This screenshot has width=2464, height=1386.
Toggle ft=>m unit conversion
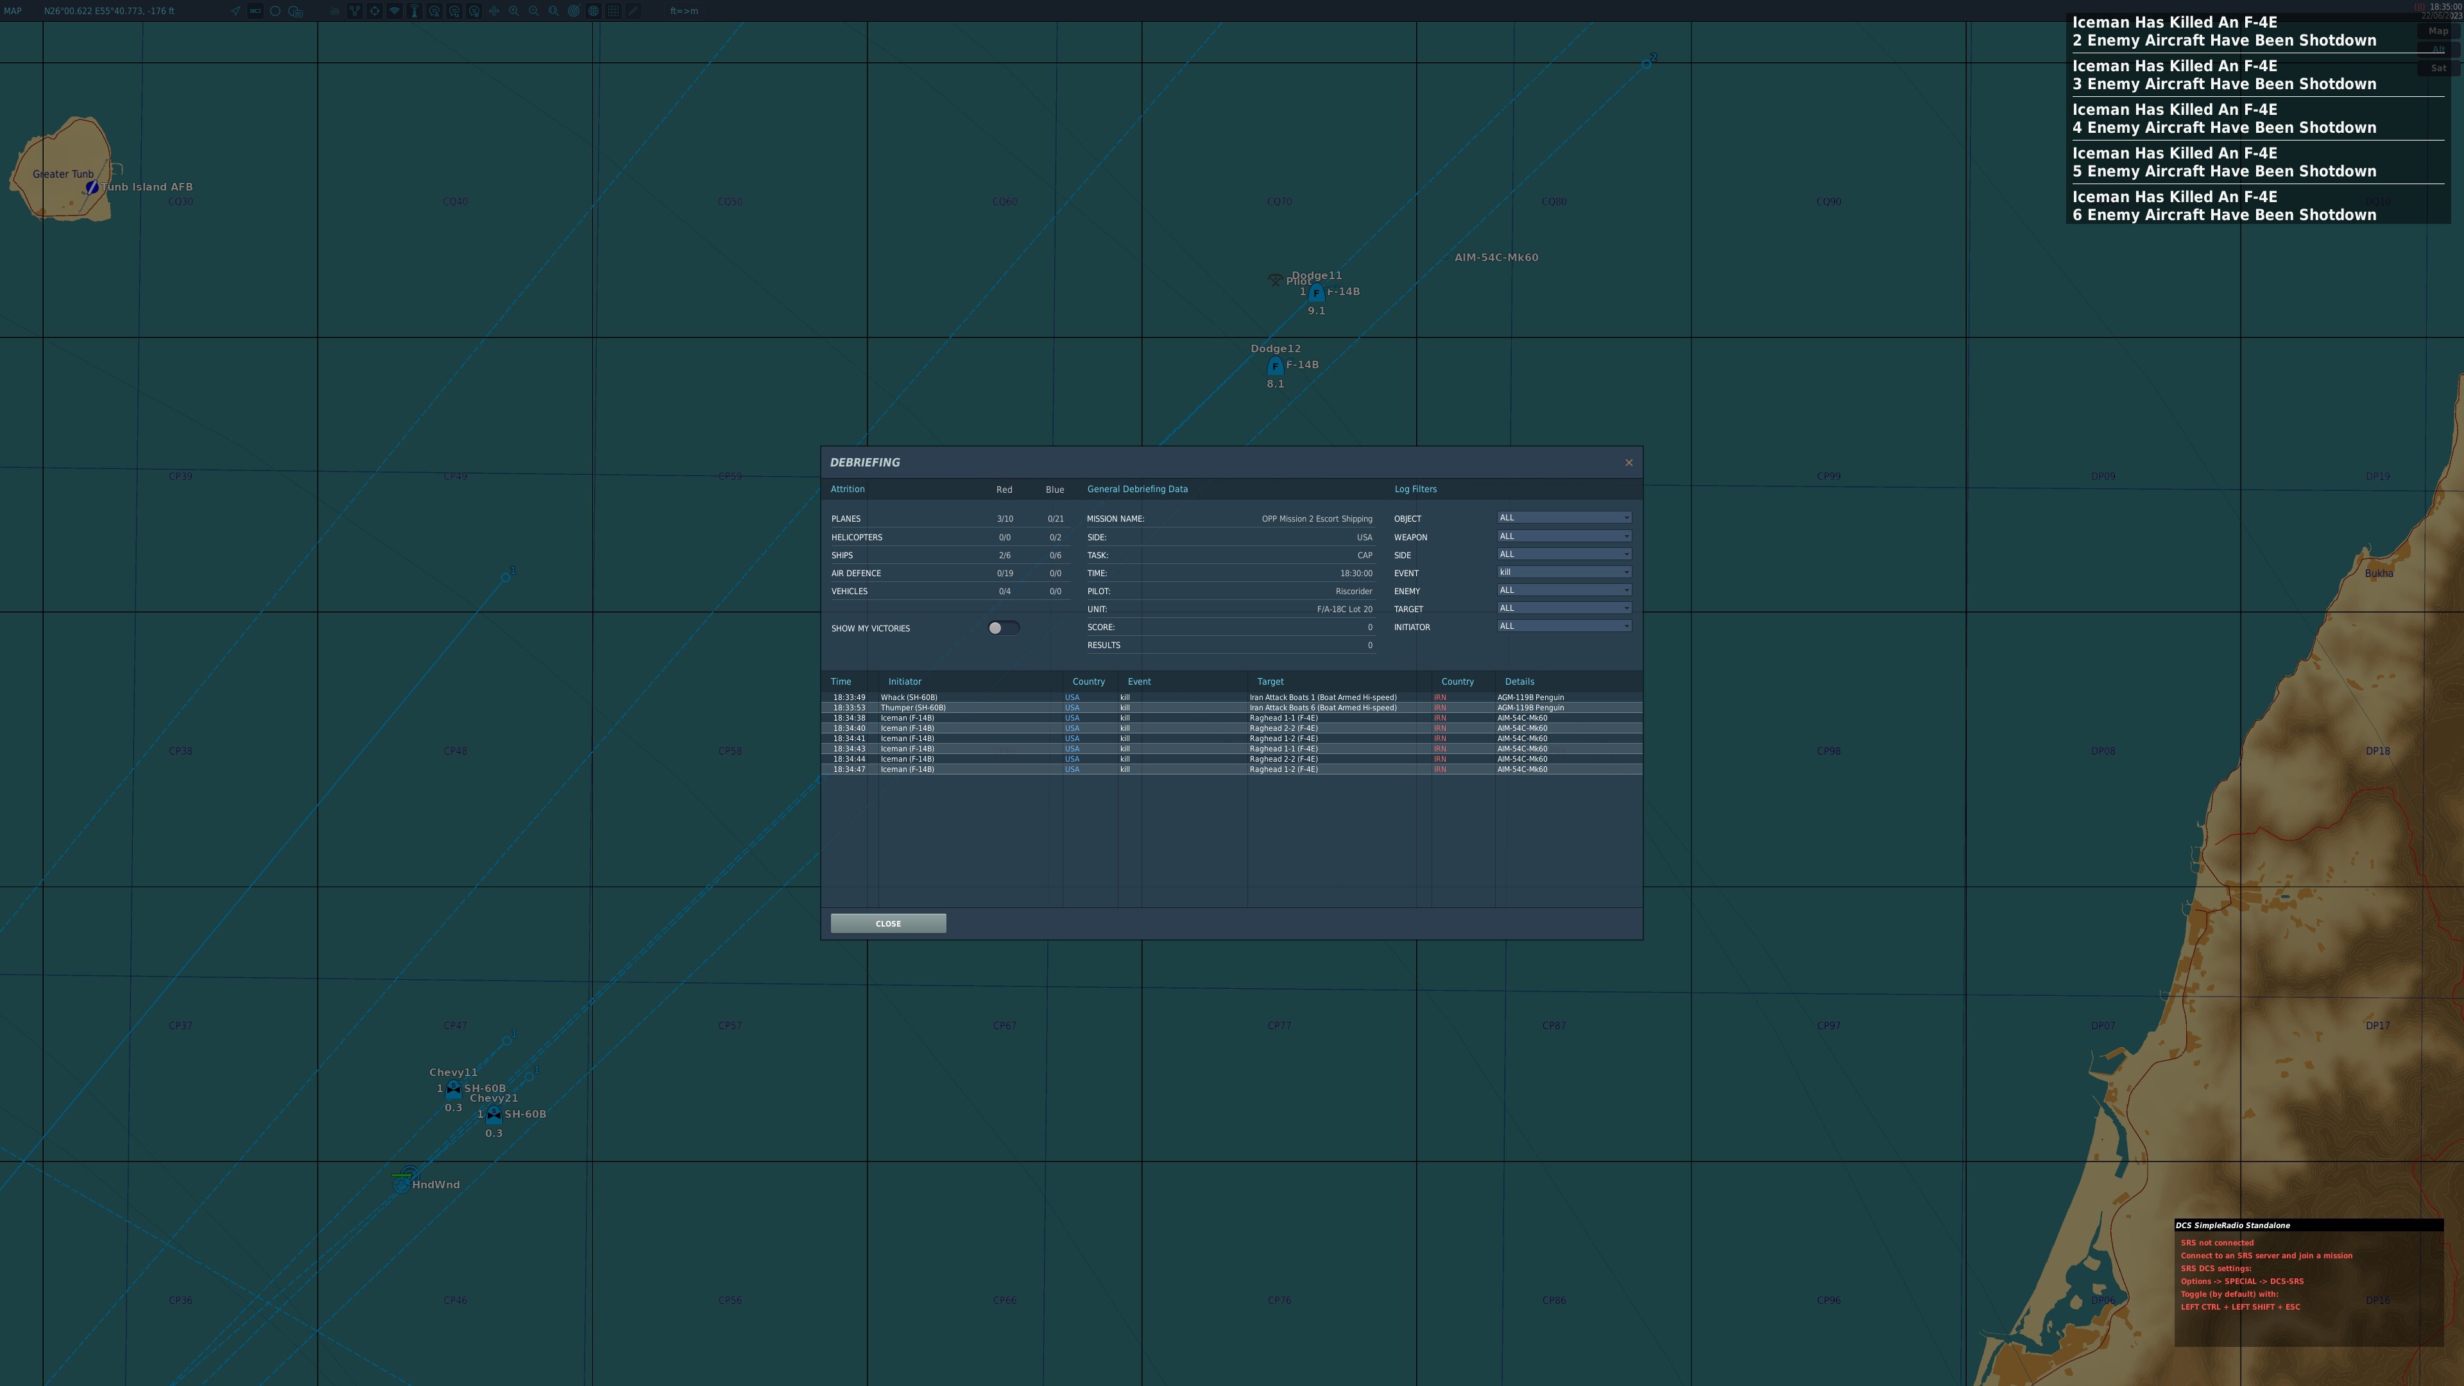point(684,10)
